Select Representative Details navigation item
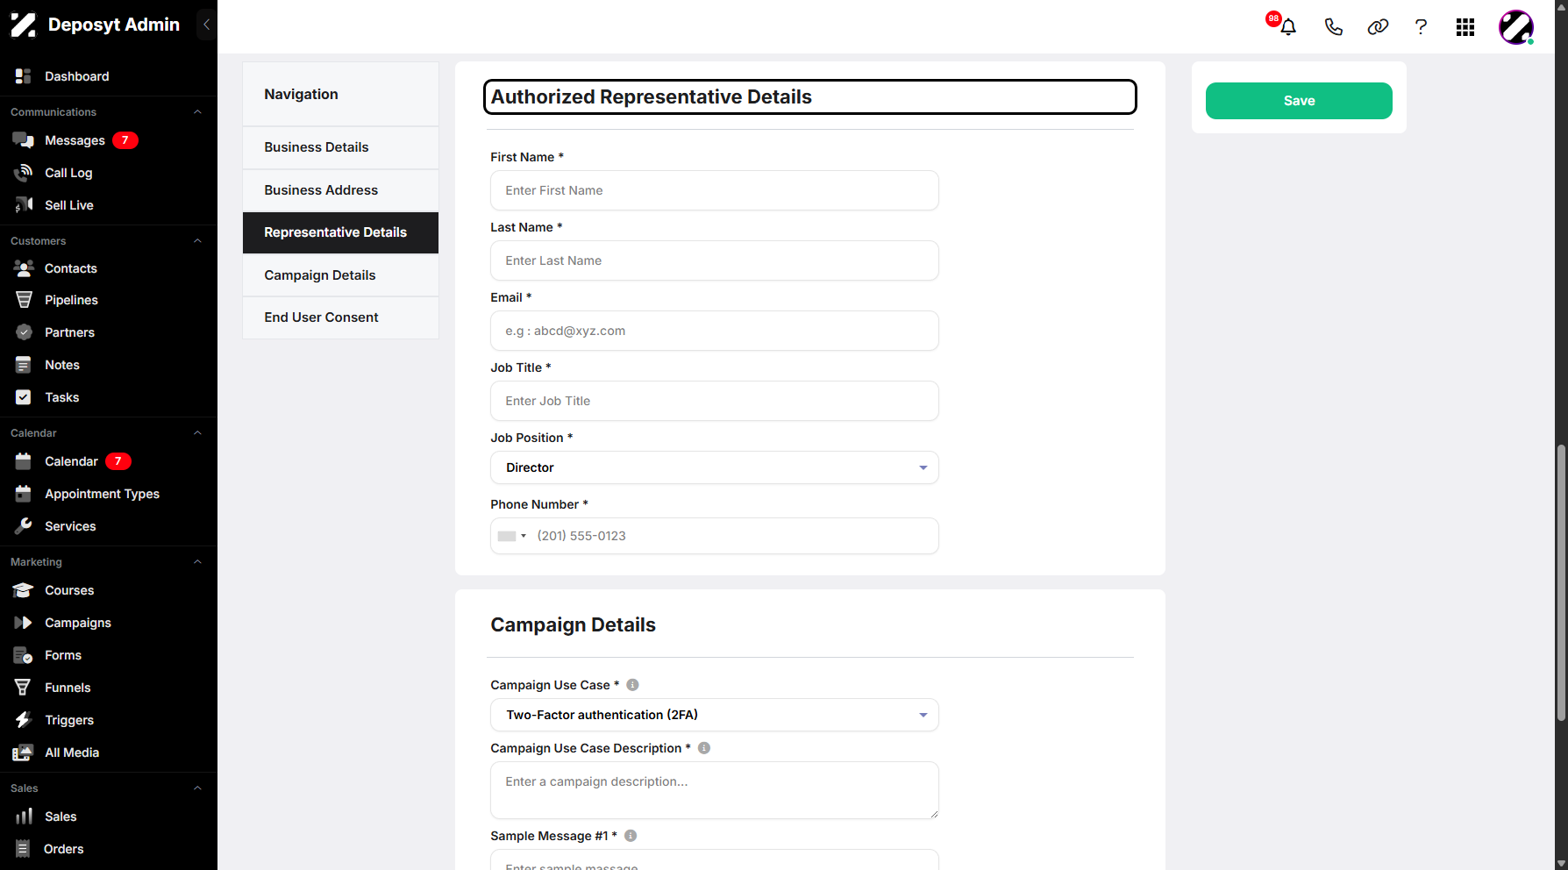Viewport: 1568px width, 870px height. point(340,232)
